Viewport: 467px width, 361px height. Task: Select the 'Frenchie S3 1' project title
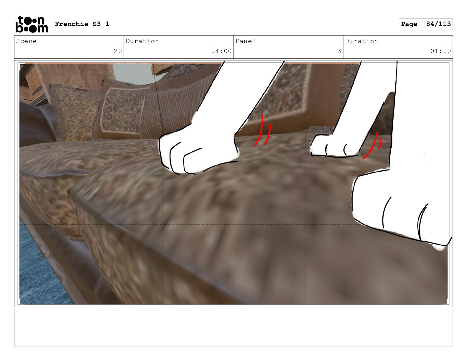coord(82,24)
